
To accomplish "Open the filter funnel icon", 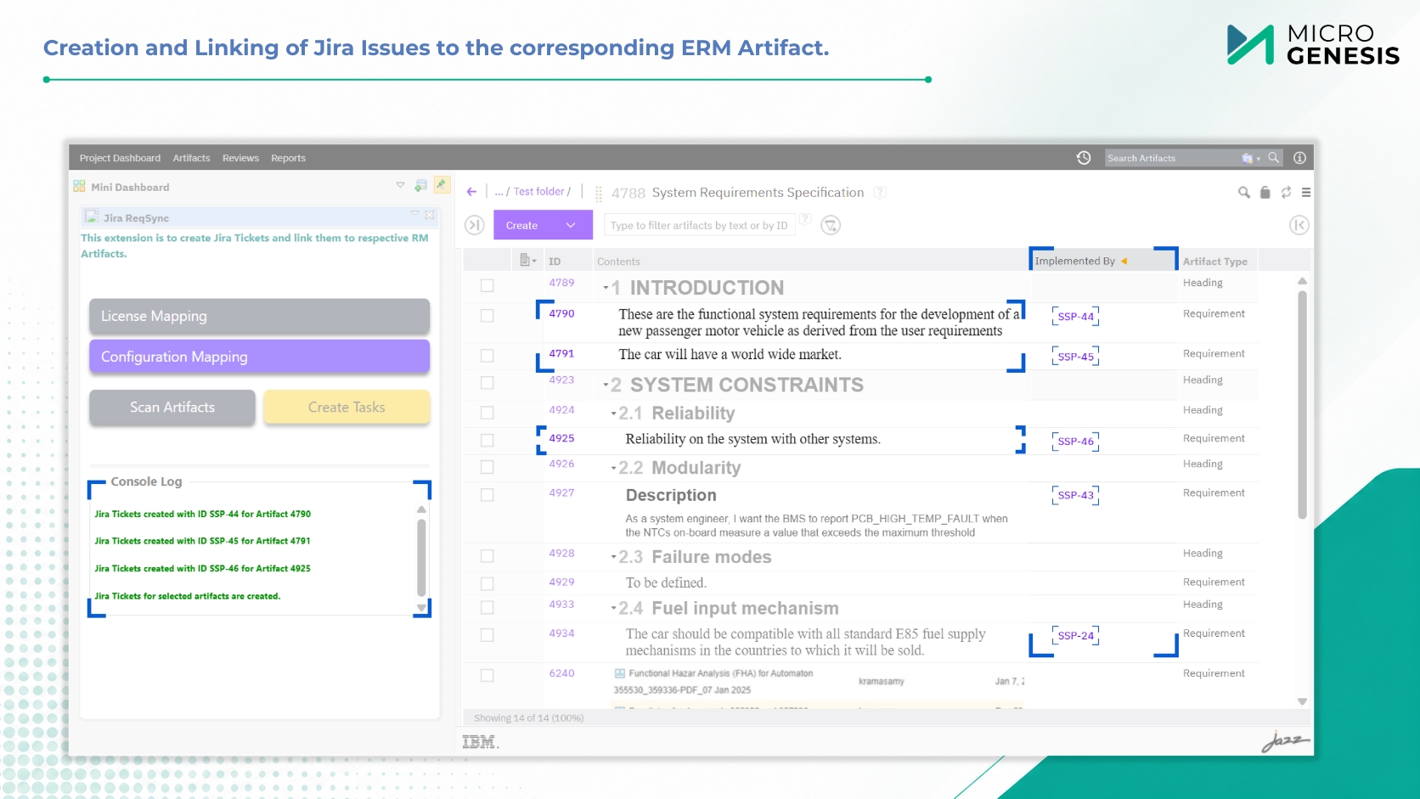I will pos(831,225).
